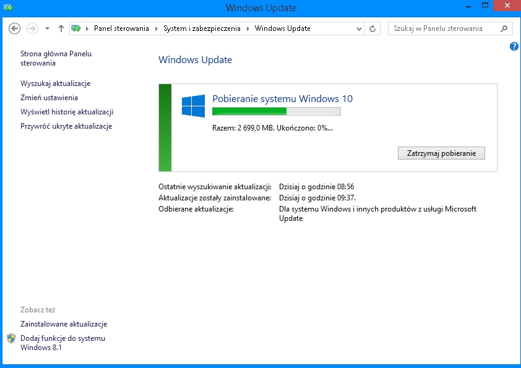Image resolution: width=521 pixels, height=368 pixels.
Task: Open the recent locations dropdown arrow
Action: (47, 28)
